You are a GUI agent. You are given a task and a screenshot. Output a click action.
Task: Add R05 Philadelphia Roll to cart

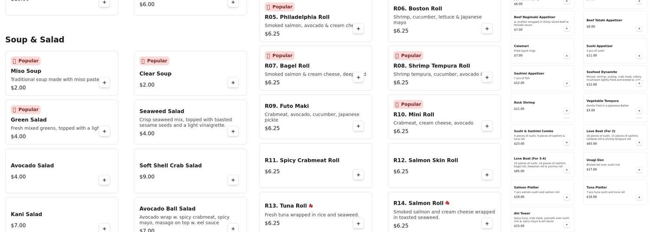(358, 29)
